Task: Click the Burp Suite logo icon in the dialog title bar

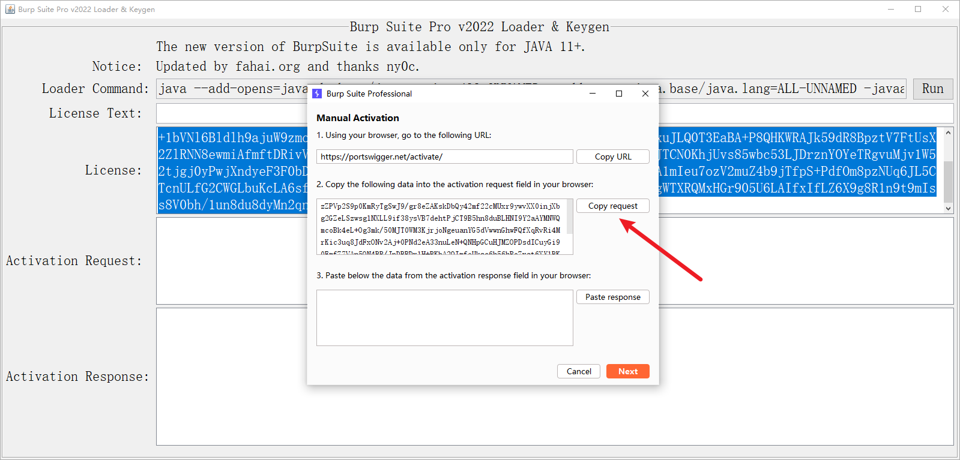Action: [x=317, y=94]
